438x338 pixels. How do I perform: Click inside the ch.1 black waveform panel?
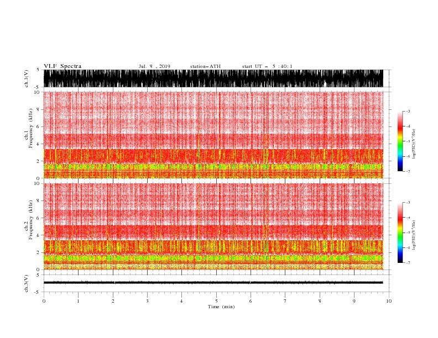[213, 78]
